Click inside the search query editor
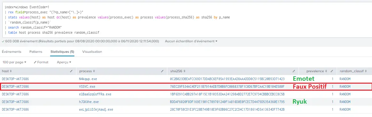Image resolution: width=372 pixels, height=117 pixels. (x=186, y=19)
